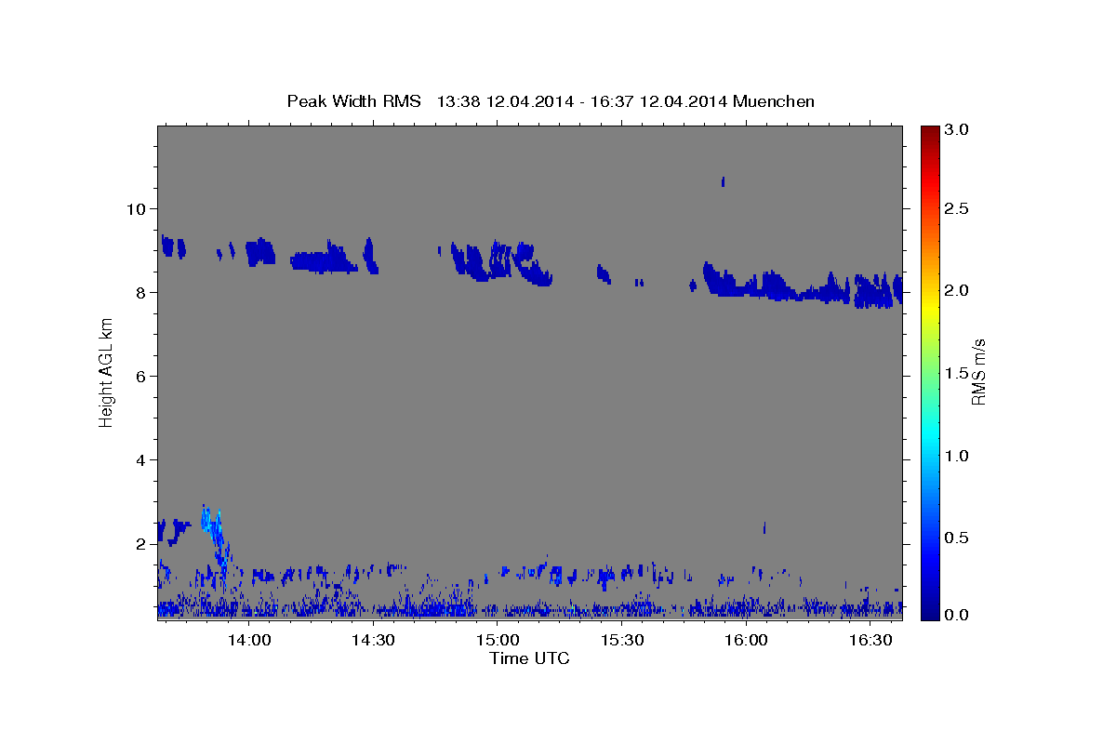Screen dimensions: 1116x744
Task: Click the plot title 'Peak Width RMS'
Action: [353, 101]
